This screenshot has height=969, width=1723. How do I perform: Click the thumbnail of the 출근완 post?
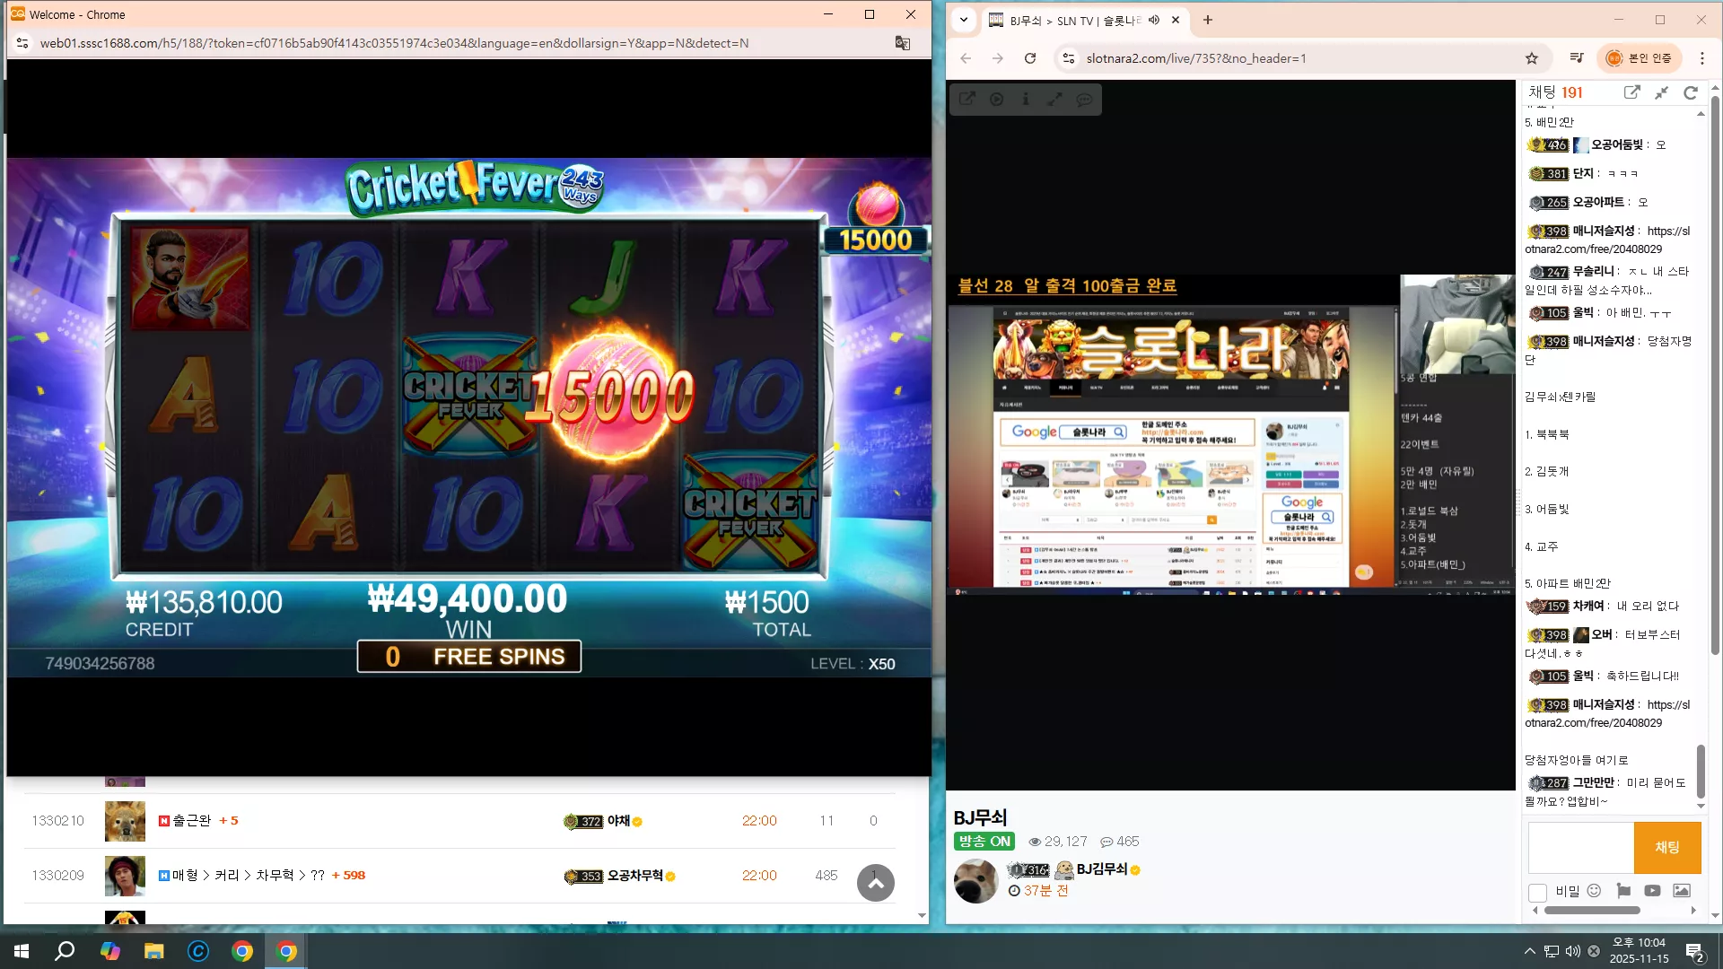click(125, 821)
